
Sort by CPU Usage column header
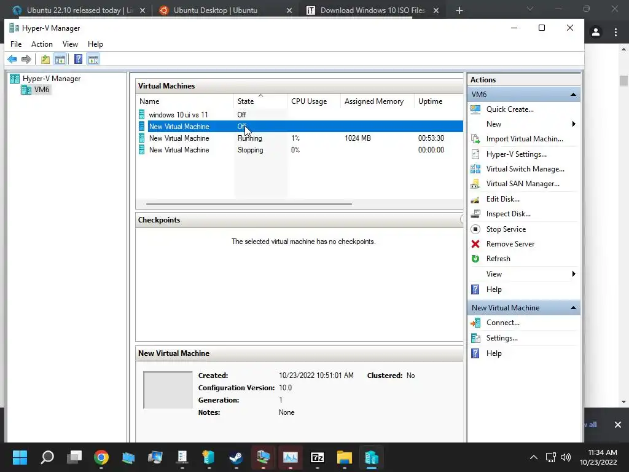(x=314, y=101)
